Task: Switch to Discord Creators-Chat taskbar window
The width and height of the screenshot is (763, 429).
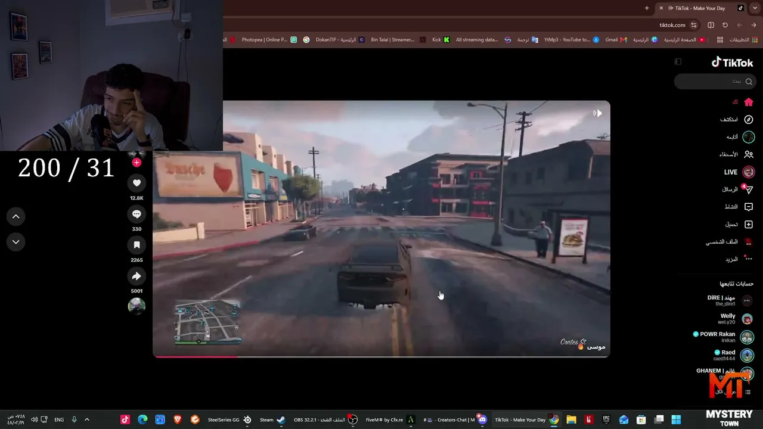Action: pos(456,419)
